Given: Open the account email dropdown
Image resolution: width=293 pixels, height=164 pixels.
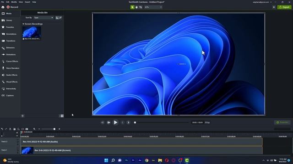Looking at the screenshot, I should click(x=262, y=2).
